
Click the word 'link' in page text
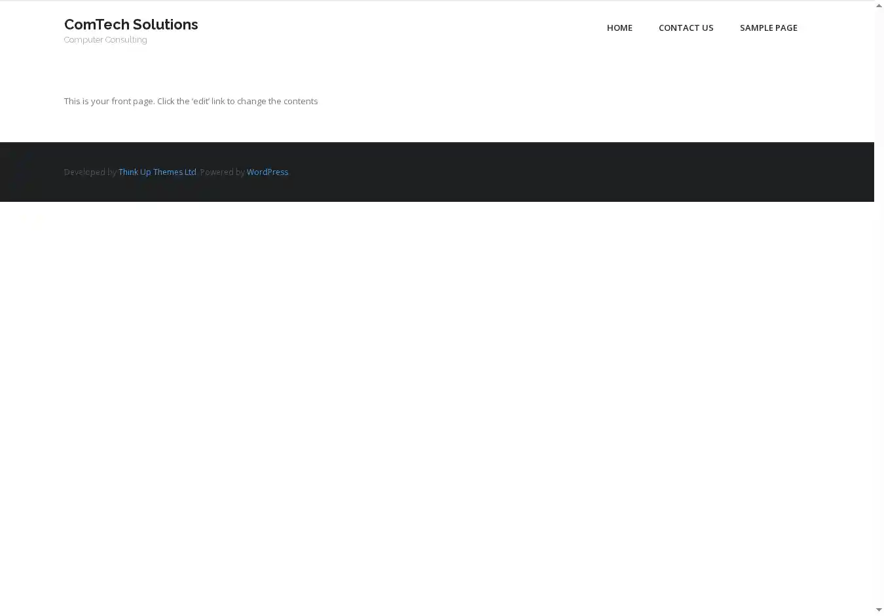[218, 101]
